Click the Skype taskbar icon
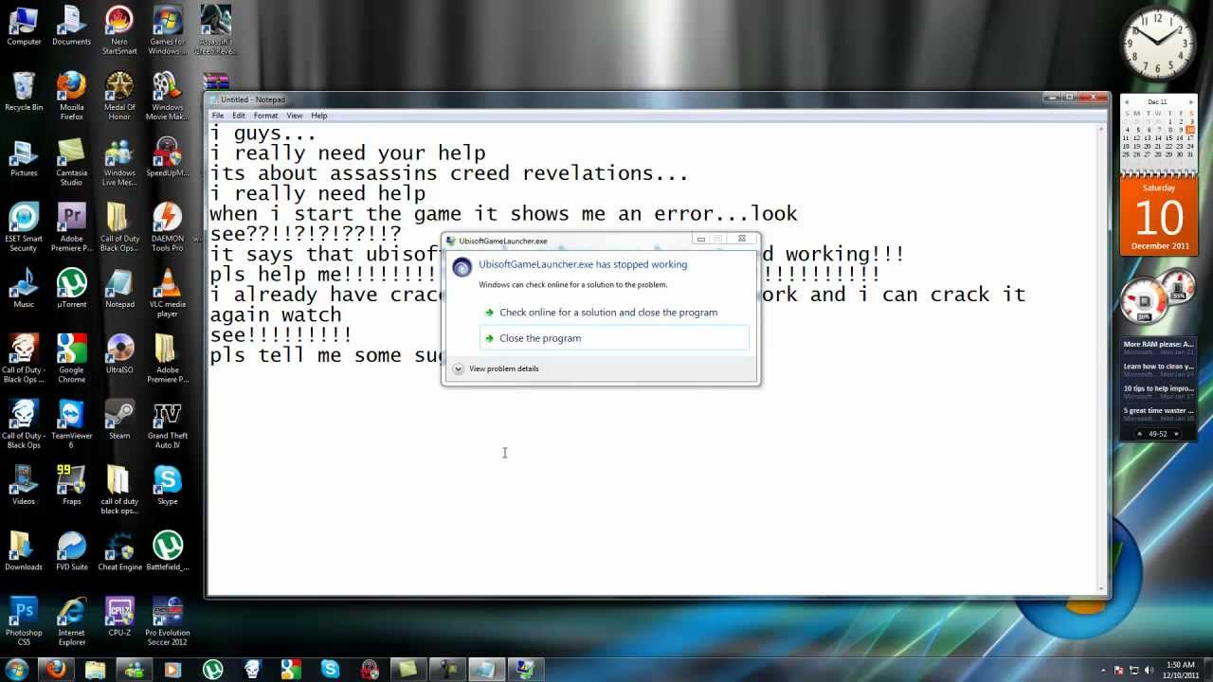Screen dimensions: 1213x682 [330, 669]
